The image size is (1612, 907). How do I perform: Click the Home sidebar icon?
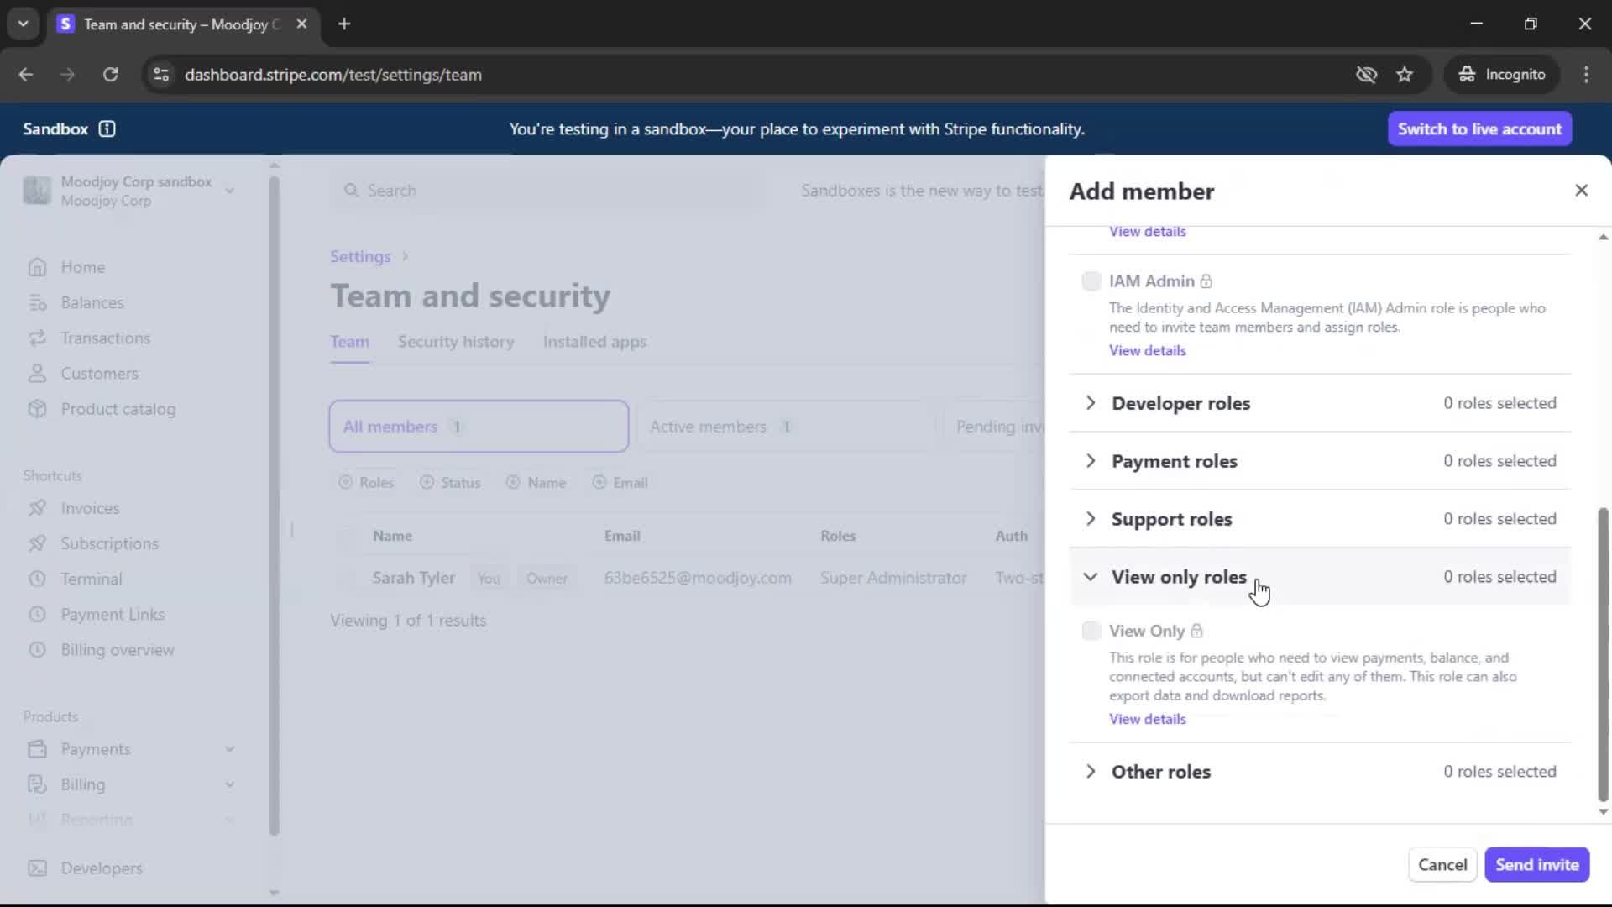(37, 267)
